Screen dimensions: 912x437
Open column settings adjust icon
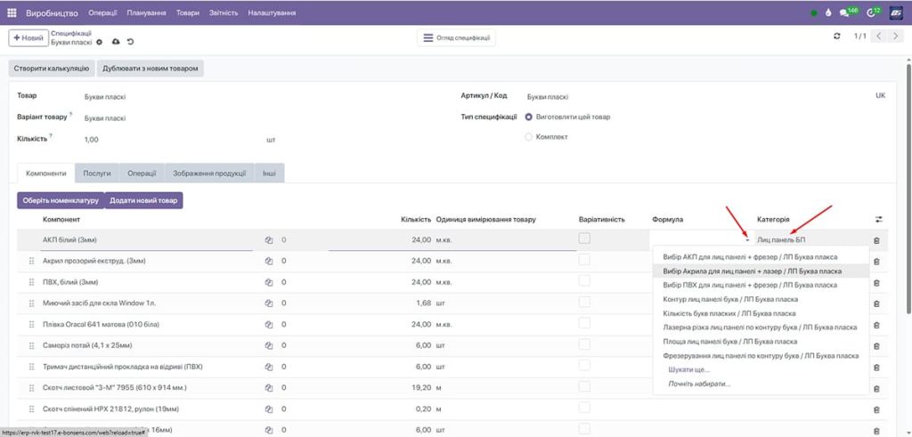coord(878,219)
